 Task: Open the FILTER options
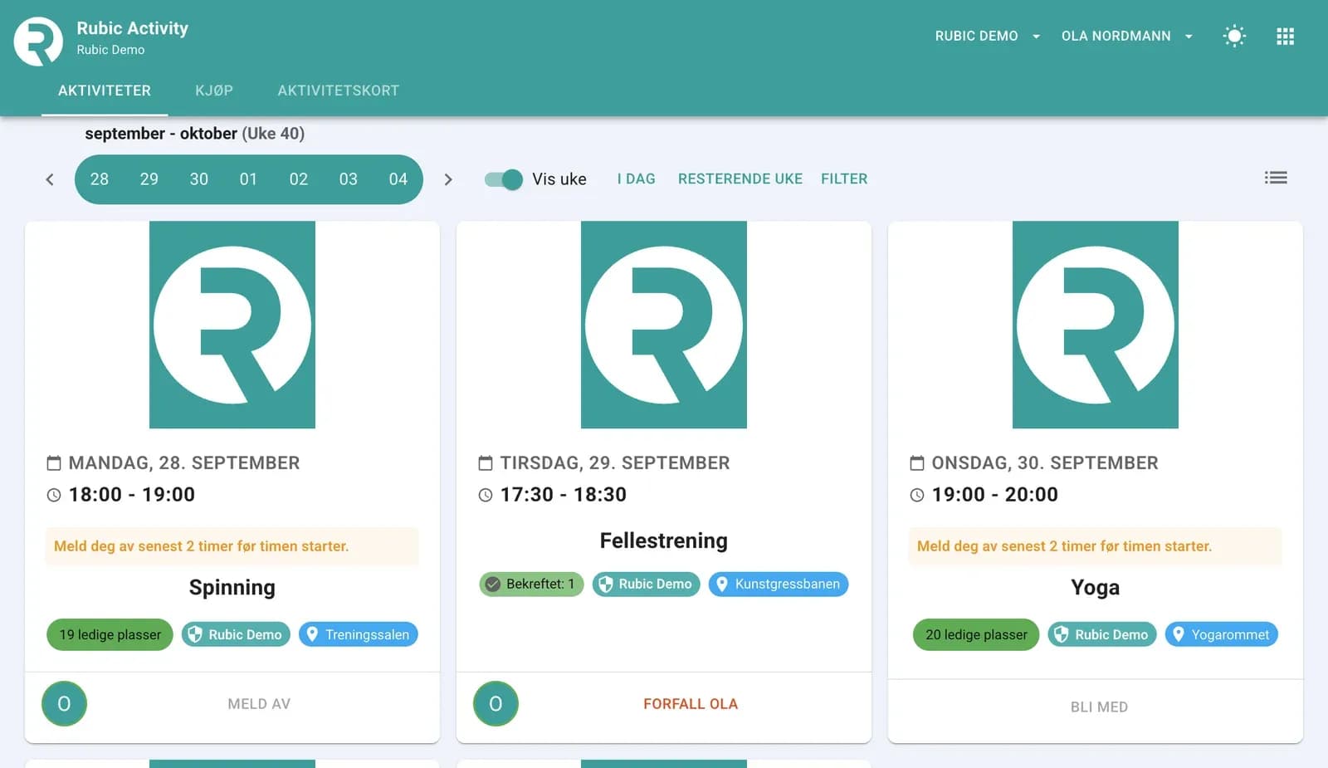click(x=844, y=179)
